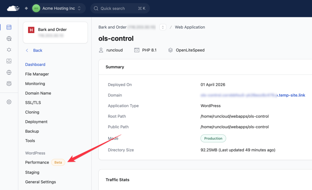The image size is (312, 190).
Task: Click the PHP code window icon
Action: 137,50
